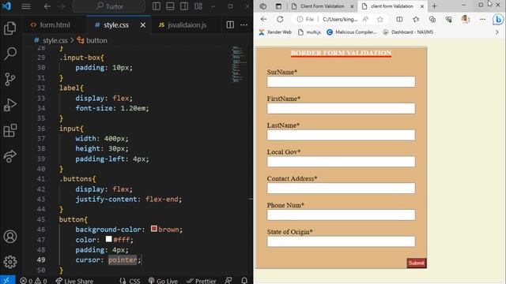Open the Customize Layout icon
The image size is (506, 284).
(198, 6)
